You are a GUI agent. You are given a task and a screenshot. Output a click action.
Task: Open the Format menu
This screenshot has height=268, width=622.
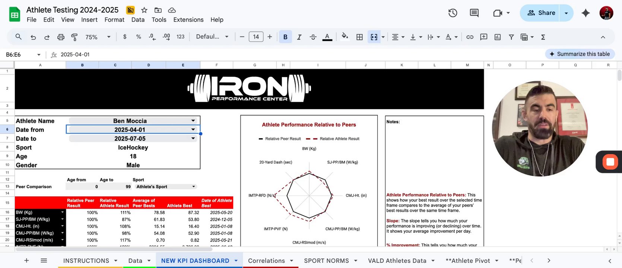(114, 20)
